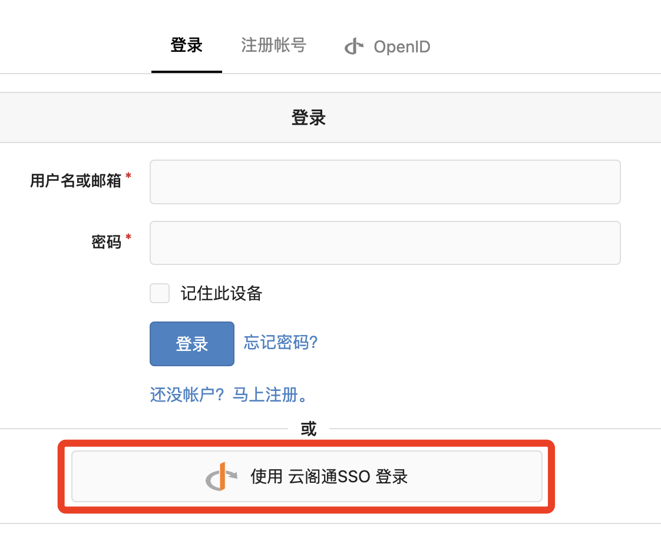Click the OpenID icon on SSO login button
The height and width of the screenshot is (537, 661).
point(222,476)
